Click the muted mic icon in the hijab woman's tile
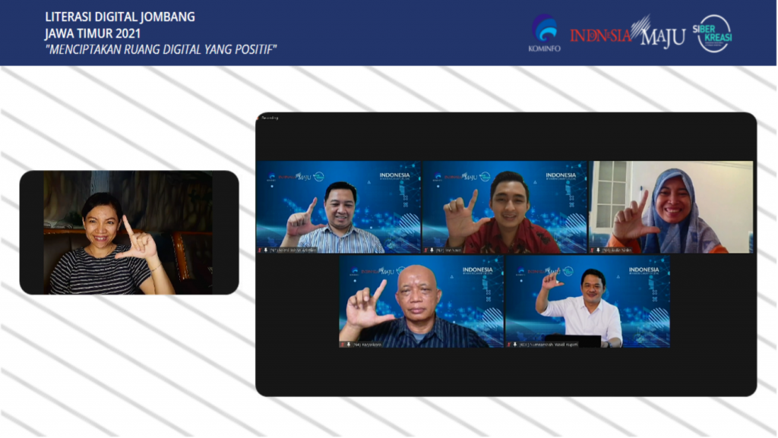This screenshot has height=438, width=778. pyautogui.click(x=593, y=251)
